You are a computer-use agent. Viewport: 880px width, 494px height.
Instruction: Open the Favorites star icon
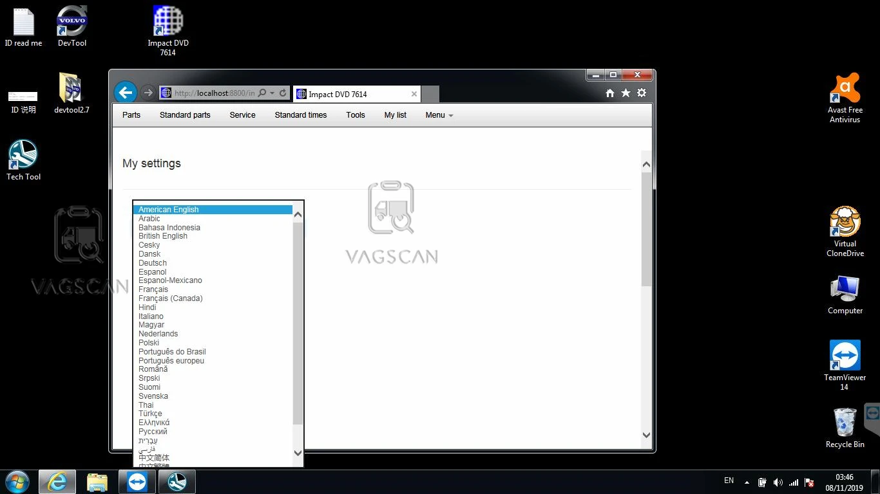626,93
